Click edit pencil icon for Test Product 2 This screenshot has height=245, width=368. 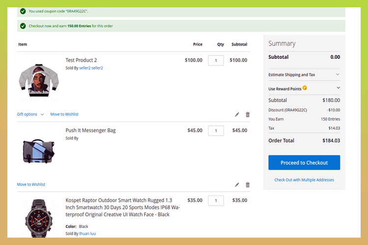[237, 115]
